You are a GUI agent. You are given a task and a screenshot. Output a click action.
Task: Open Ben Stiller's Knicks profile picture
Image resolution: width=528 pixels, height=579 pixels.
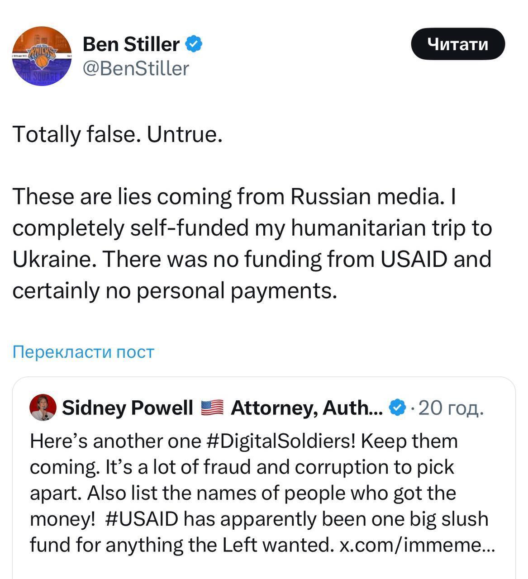[x=42, y=56]
